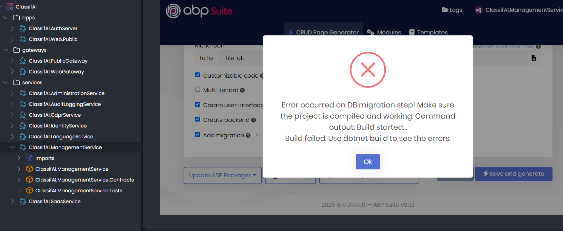
Task: Click the gateways folder icon
Action: point(16,50)
